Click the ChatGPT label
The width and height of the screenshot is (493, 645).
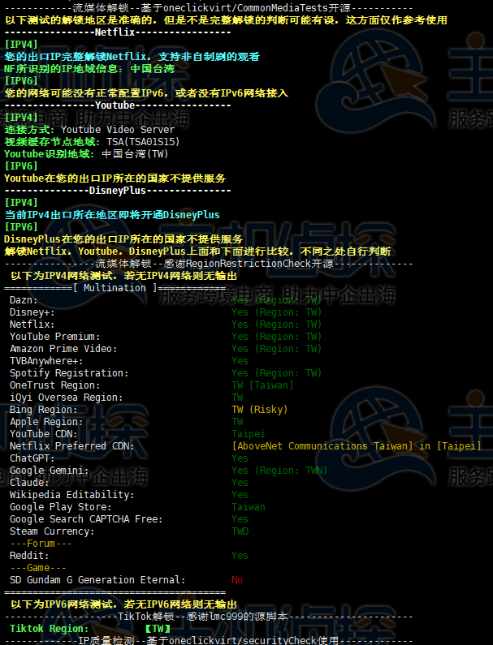(32, 458)
